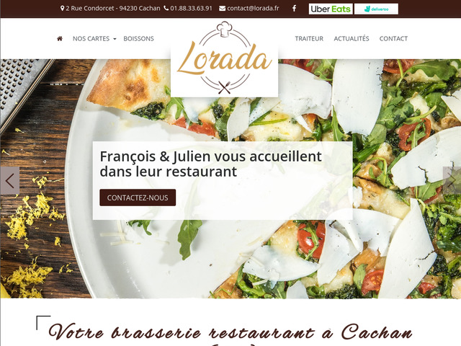Open the Deliveroo ordering badge
Screen dimensions: 461x346
(376, 9)
